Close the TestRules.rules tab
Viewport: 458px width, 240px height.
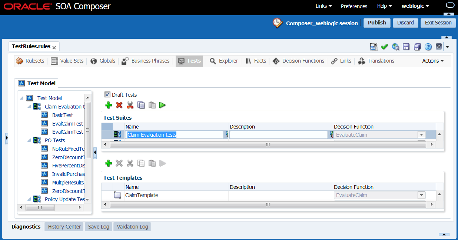54,47
